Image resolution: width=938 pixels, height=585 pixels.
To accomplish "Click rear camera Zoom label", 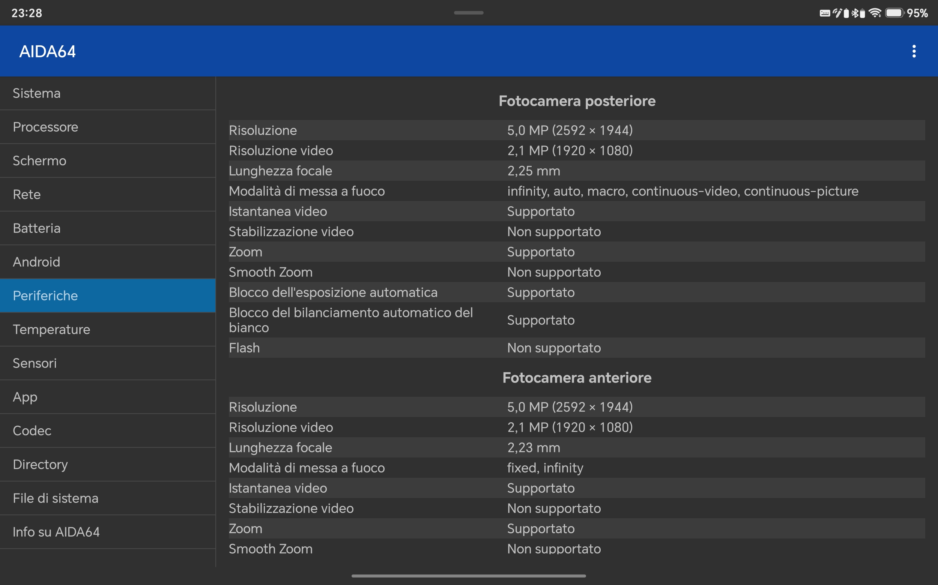I will pos(245,252).
